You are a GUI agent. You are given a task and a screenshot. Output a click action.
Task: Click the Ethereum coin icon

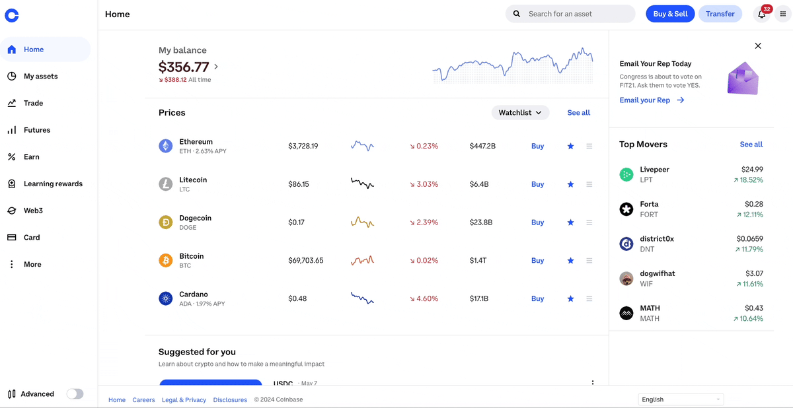pyautogui.click(x=165, y=146)
